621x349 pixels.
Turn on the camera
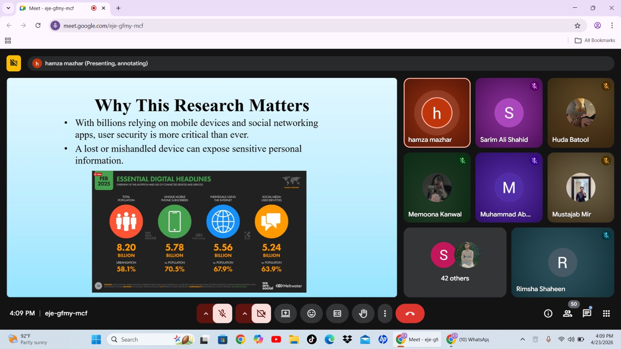click(x=261, y=313)
